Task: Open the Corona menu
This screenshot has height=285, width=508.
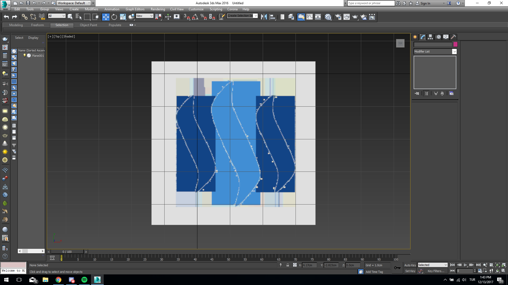Action: click(232, 9)
